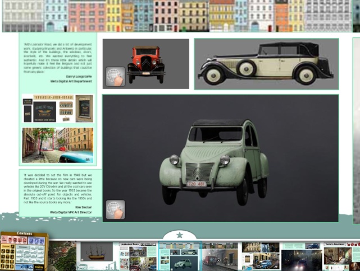Select the cream and black convertible car image

[266, 64]
